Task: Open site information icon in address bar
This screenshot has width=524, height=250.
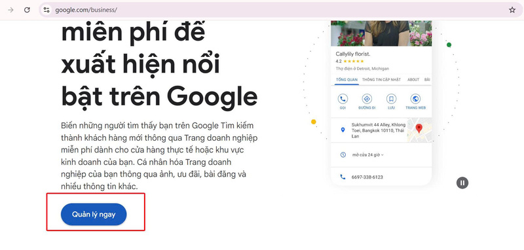Action: [x=47, y=10]
